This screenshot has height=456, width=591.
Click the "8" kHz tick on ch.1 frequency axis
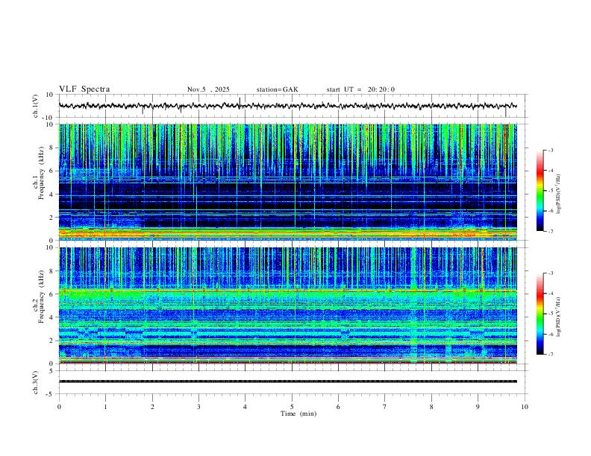point(52,148)
